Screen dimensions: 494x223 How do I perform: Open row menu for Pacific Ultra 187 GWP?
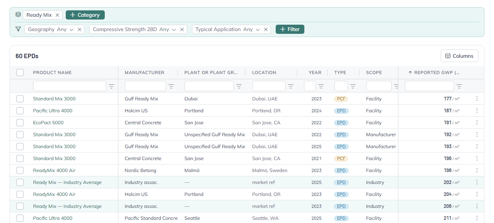477,111
